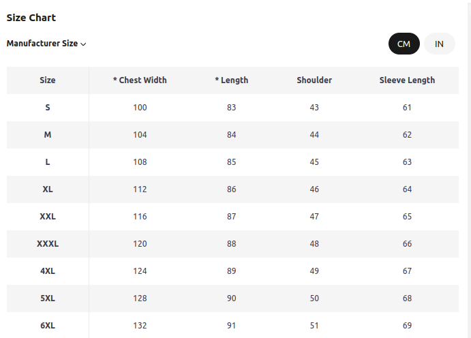Switch units to IN
Viewport: 471px width, 338px height.
pyautogui.click(x=439, y=44)
